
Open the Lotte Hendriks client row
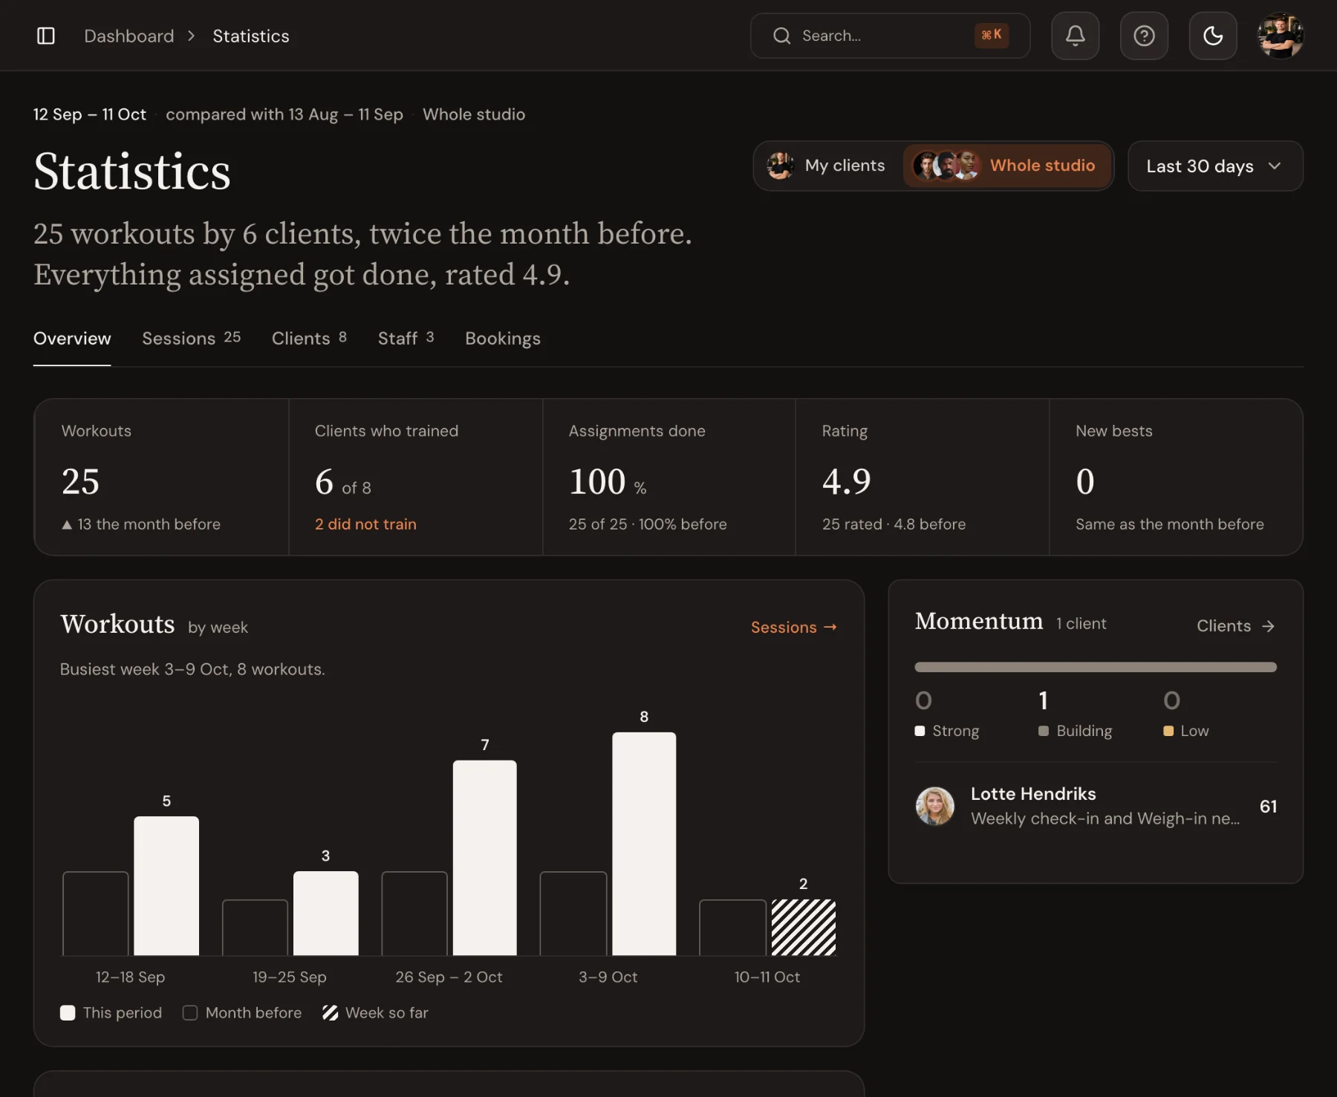1096,807
